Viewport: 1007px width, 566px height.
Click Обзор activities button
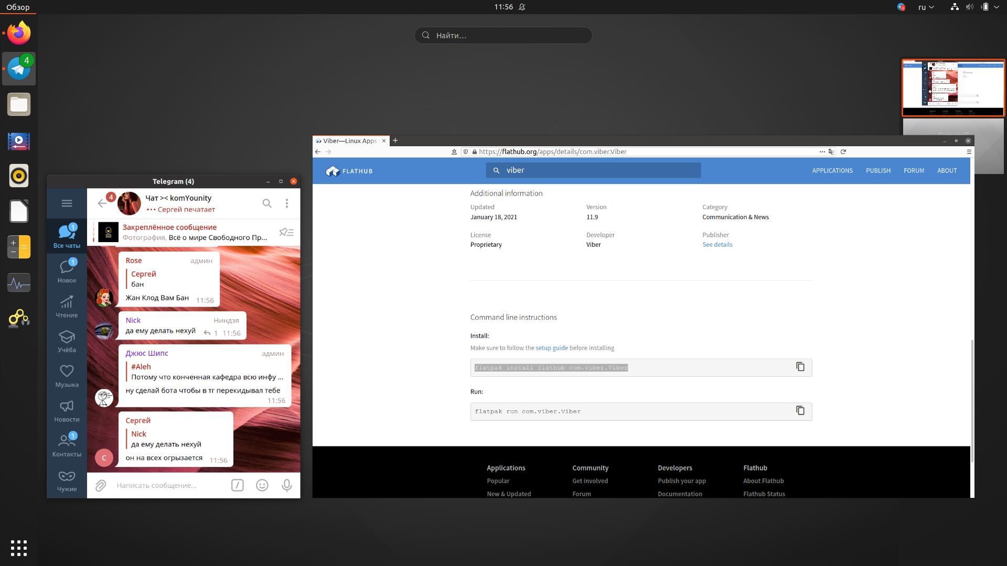pos(18,7)
